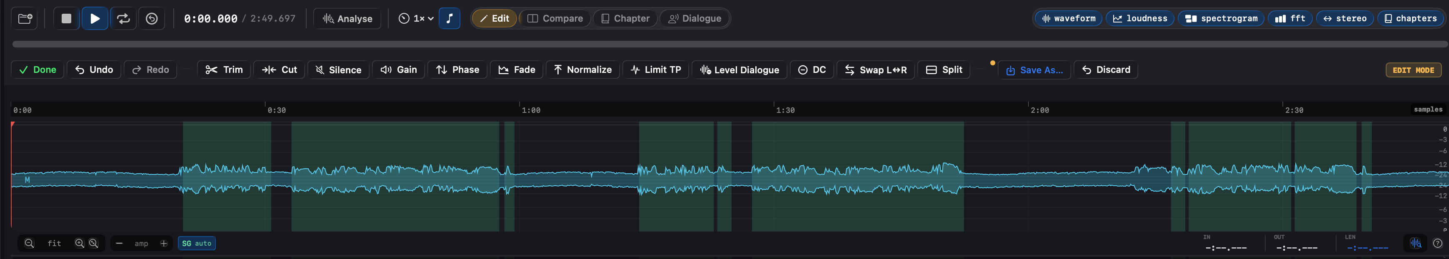Toggle the chapters view
Viewport: 1449px width, 259px height.
pos(1411,19)
